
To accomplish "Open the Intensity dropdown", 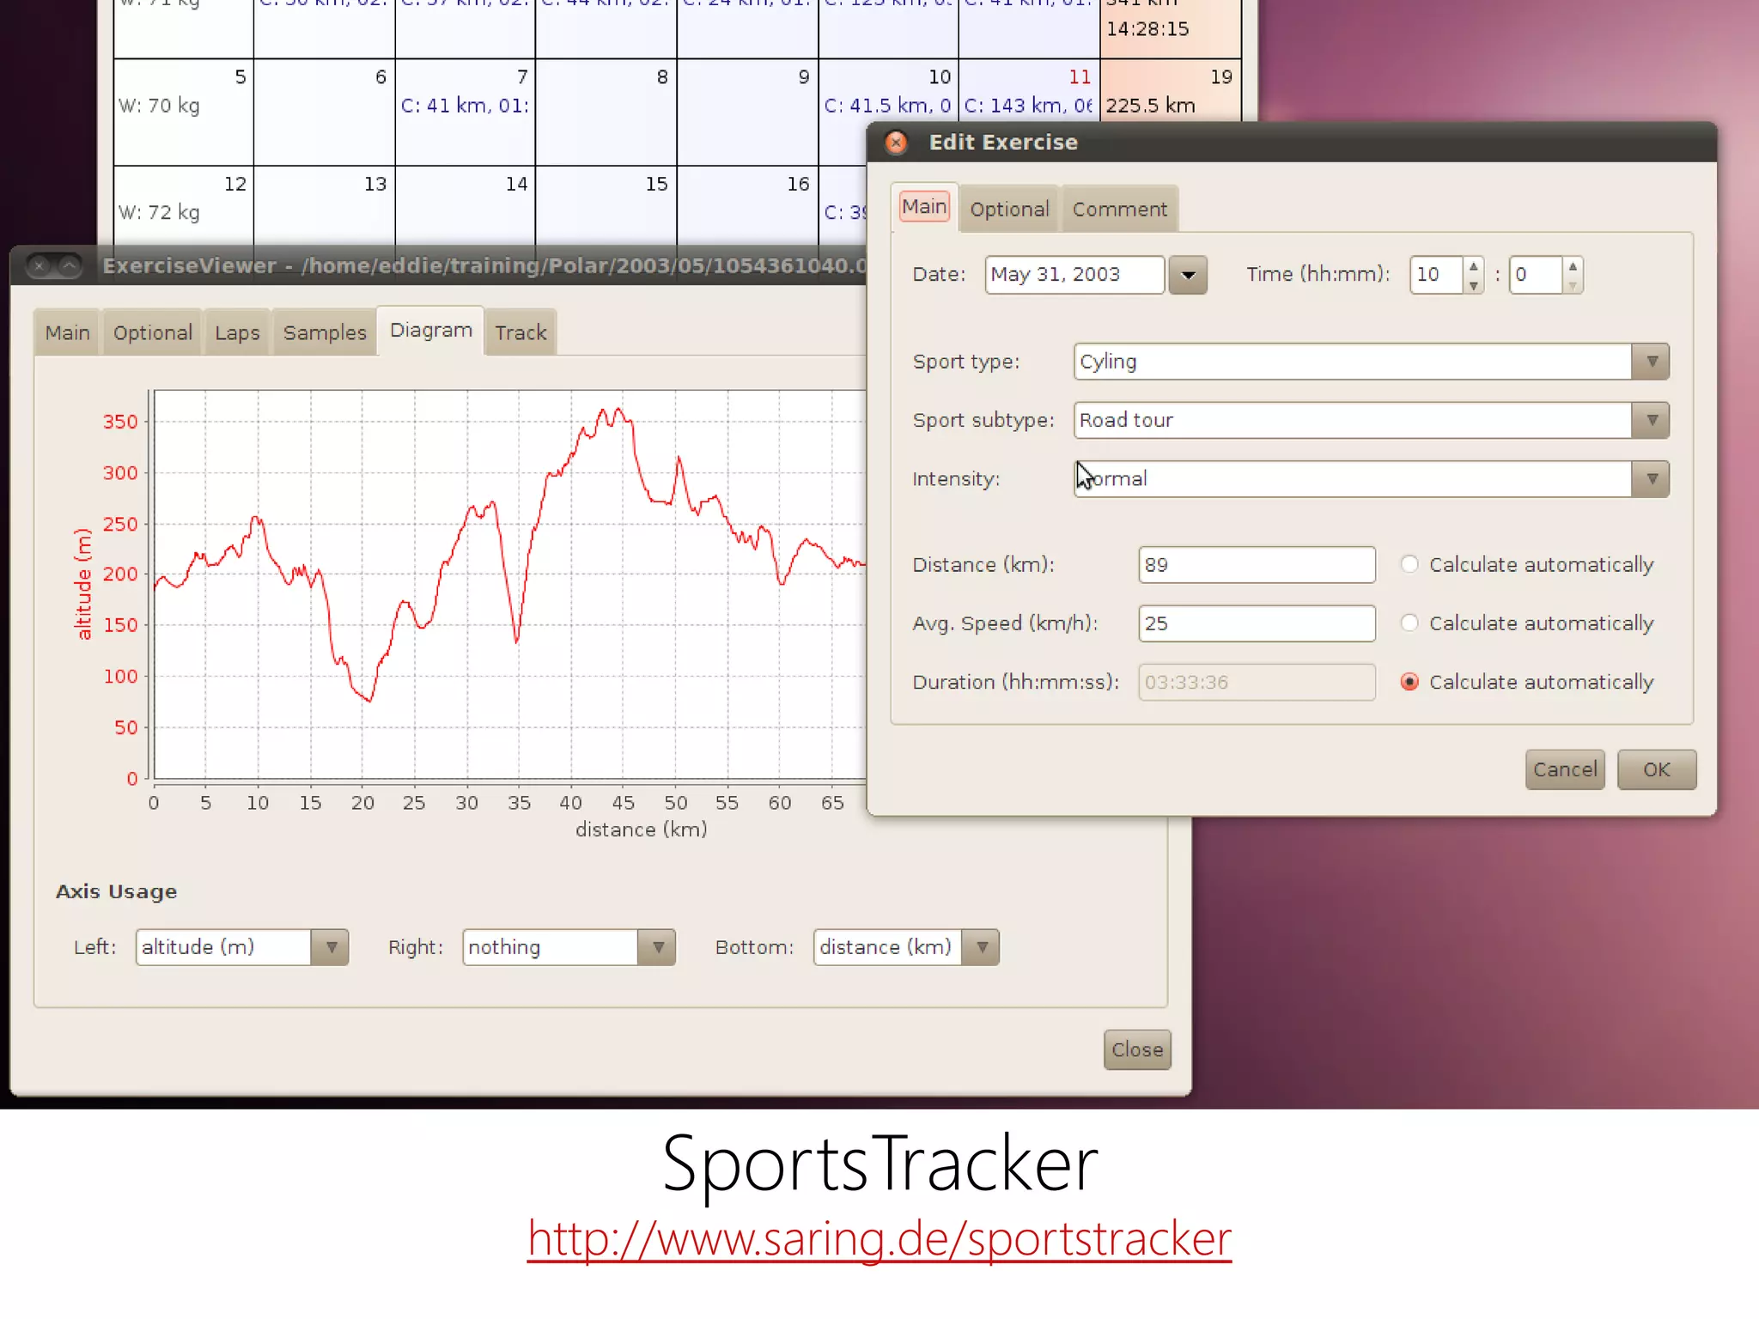I will tap(1650, 479).
